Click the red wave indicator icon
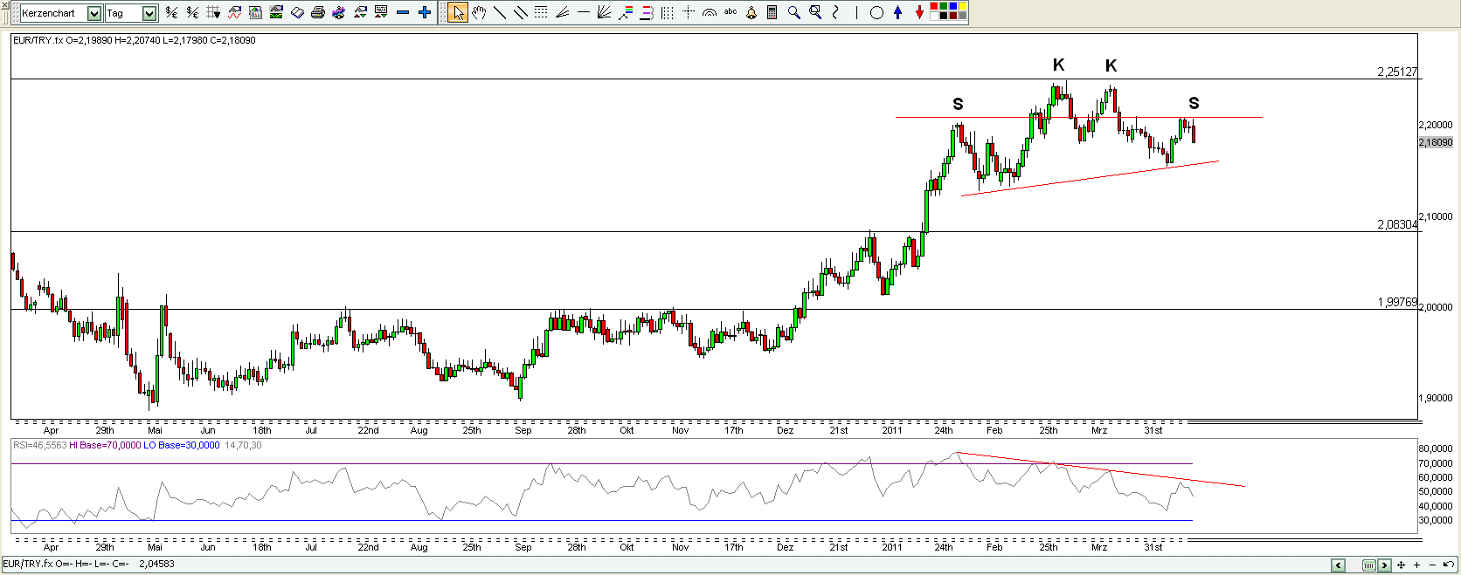Screen dimensions: 1461x575 [x=234, y=12]
